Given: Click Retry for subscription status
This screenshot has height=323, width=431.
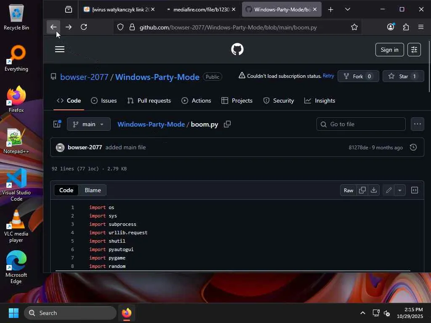Looking at the screenshot, I should click(328, 76).
